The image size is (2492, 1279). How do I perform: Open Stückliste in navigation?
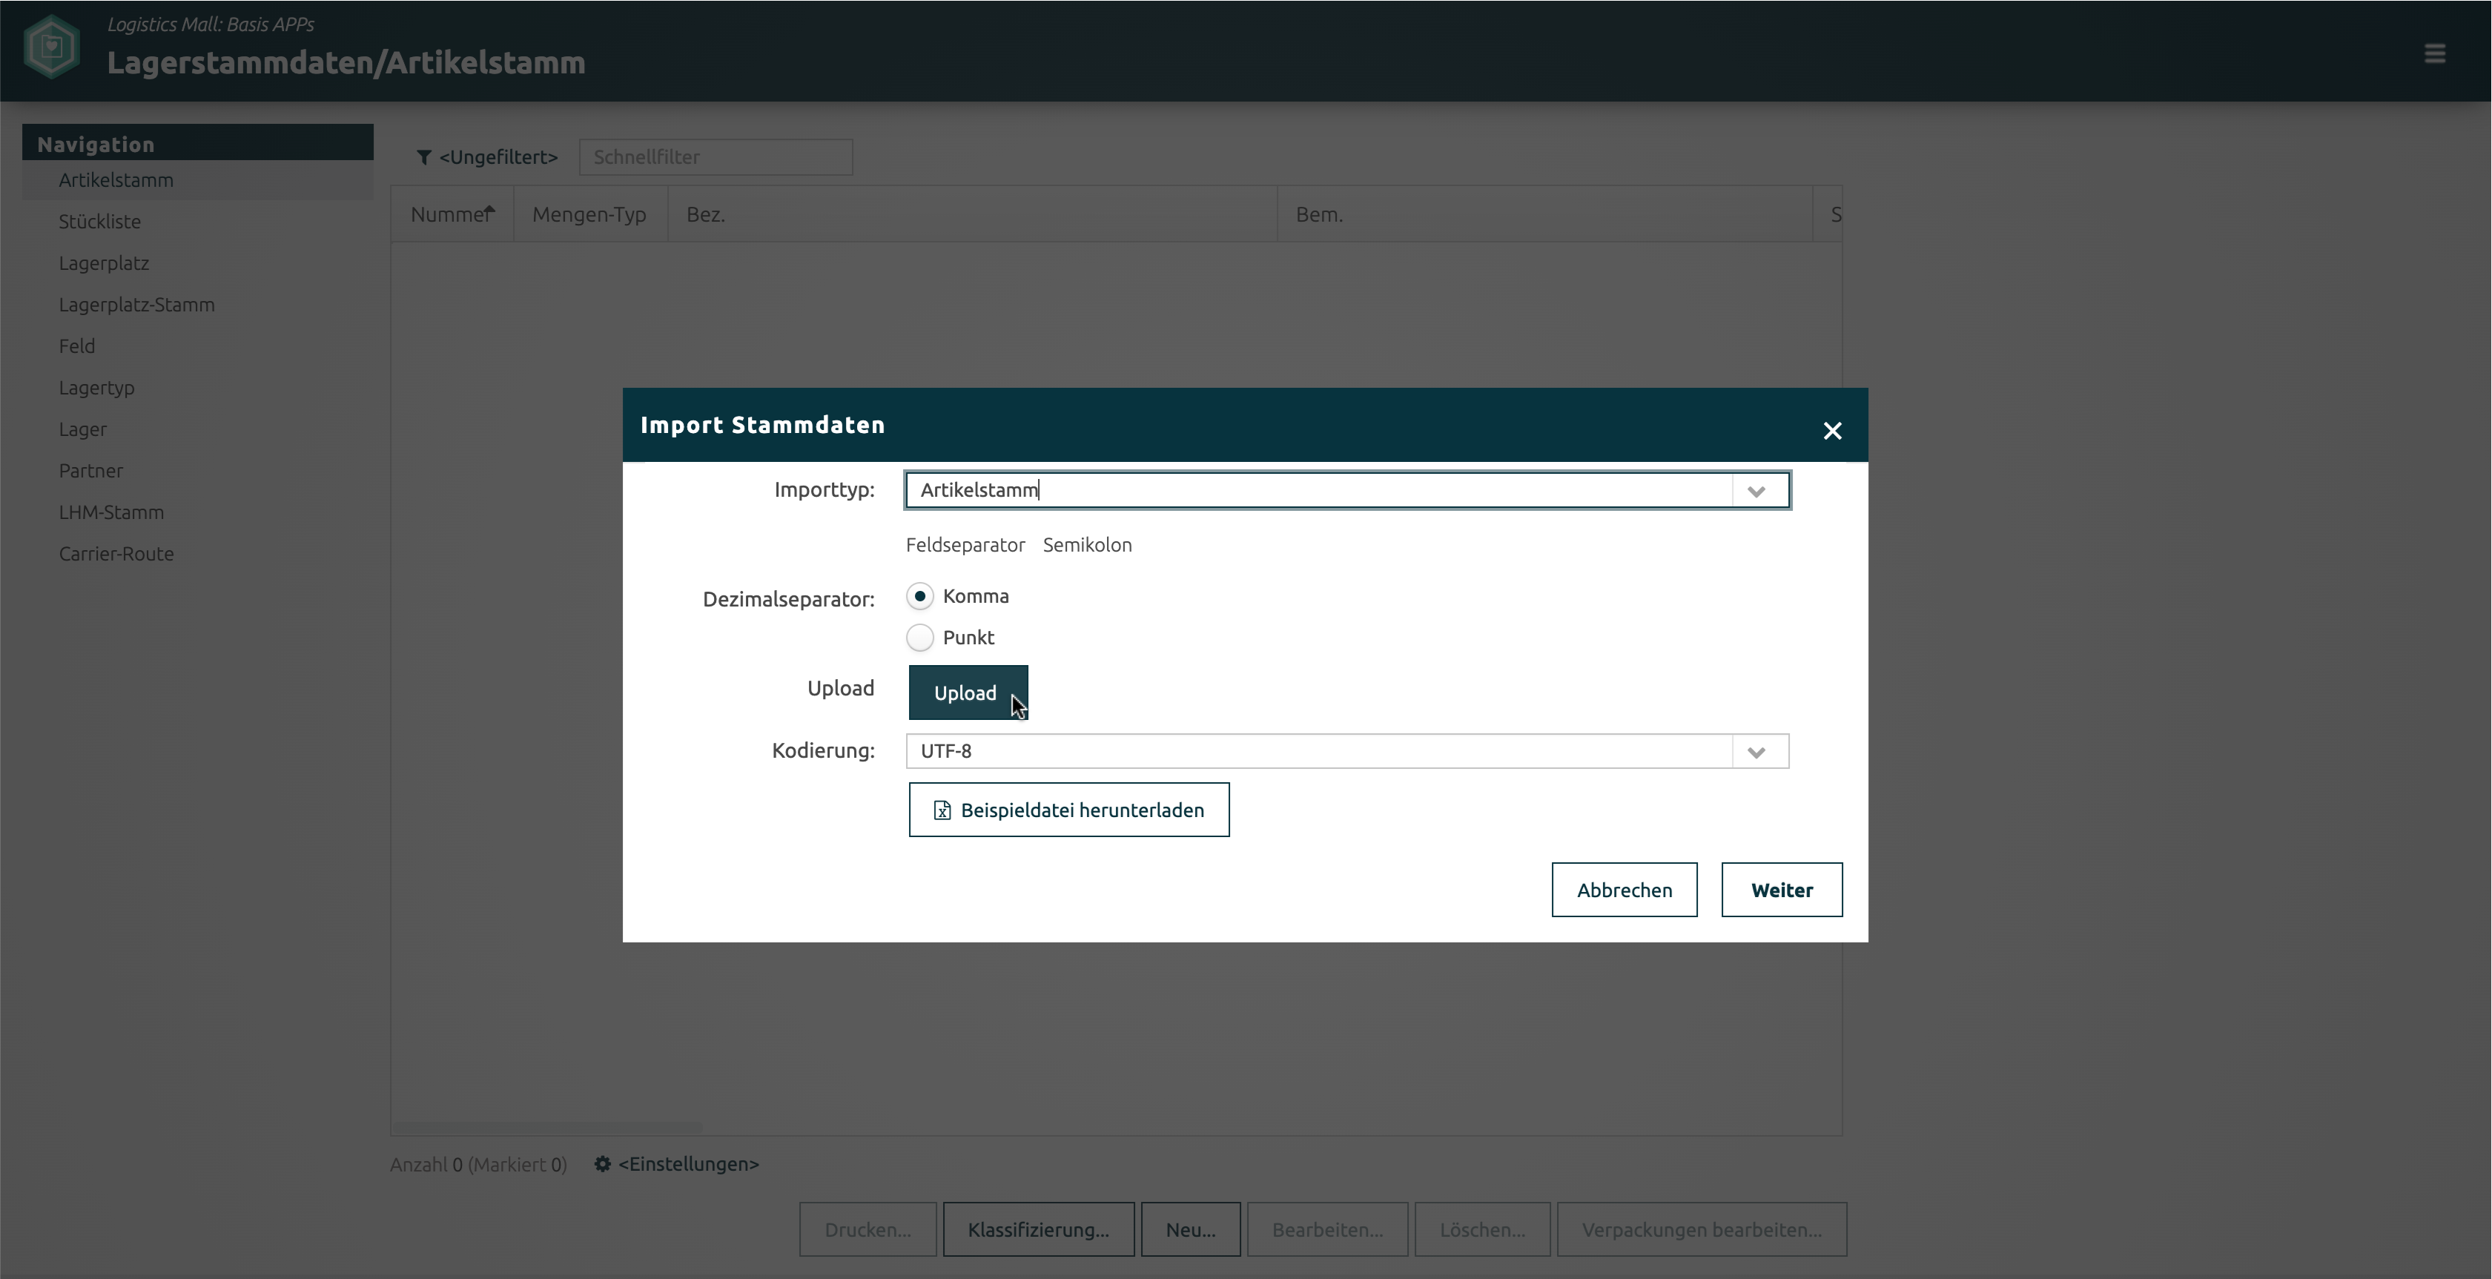click(99, 222)
